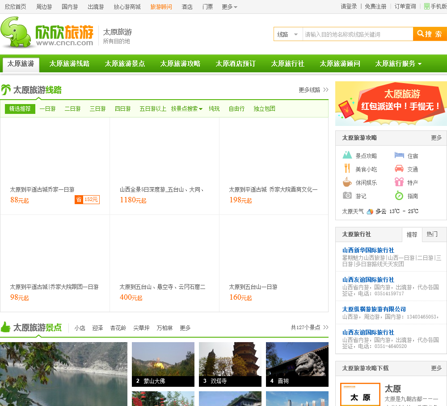Click the 省 152元 savings badge
The image size is (447, 406).
87,200
